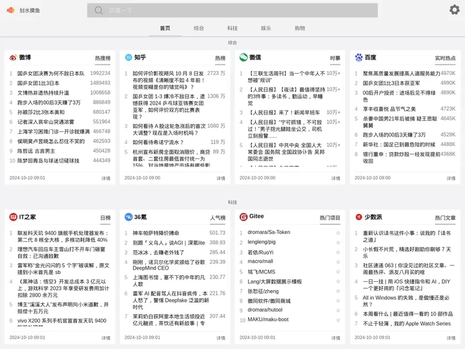
Task: Click the Zhihu logo icon
Action: [129, 58]
